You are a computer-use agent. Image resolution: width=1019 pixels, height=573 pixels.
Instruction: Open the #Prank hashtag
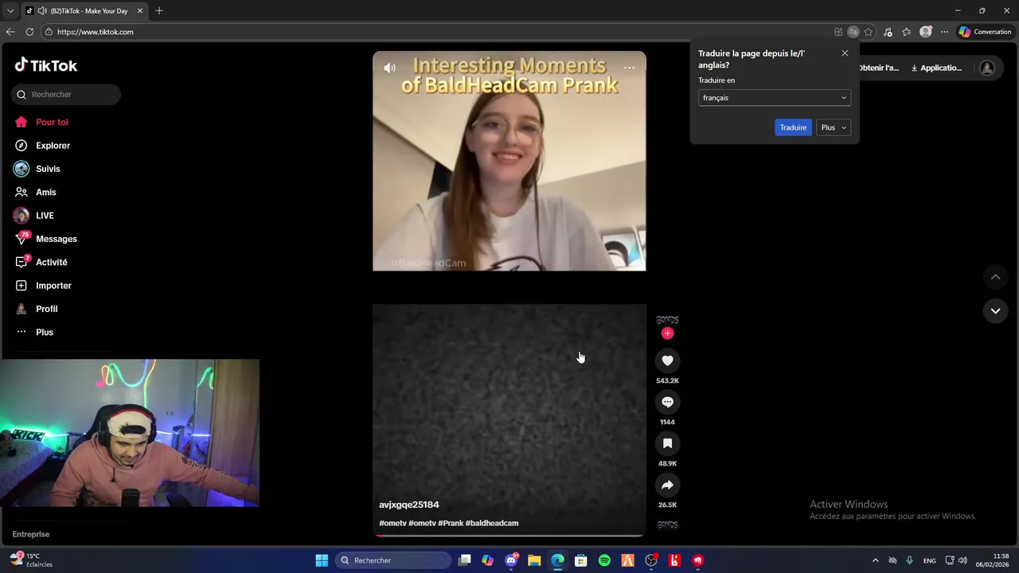pos(451,523)
